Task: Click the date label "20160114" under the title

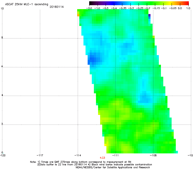Action: [x=57, y=7]
